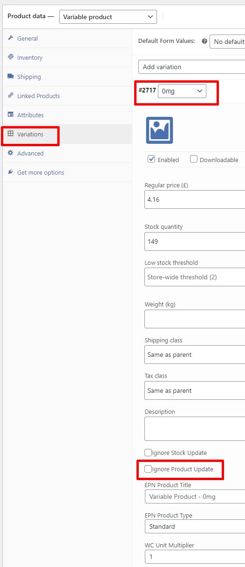The image size is (245, 567).
Task: Click the Advanced gear icon
Action: [x=11, y=153]
